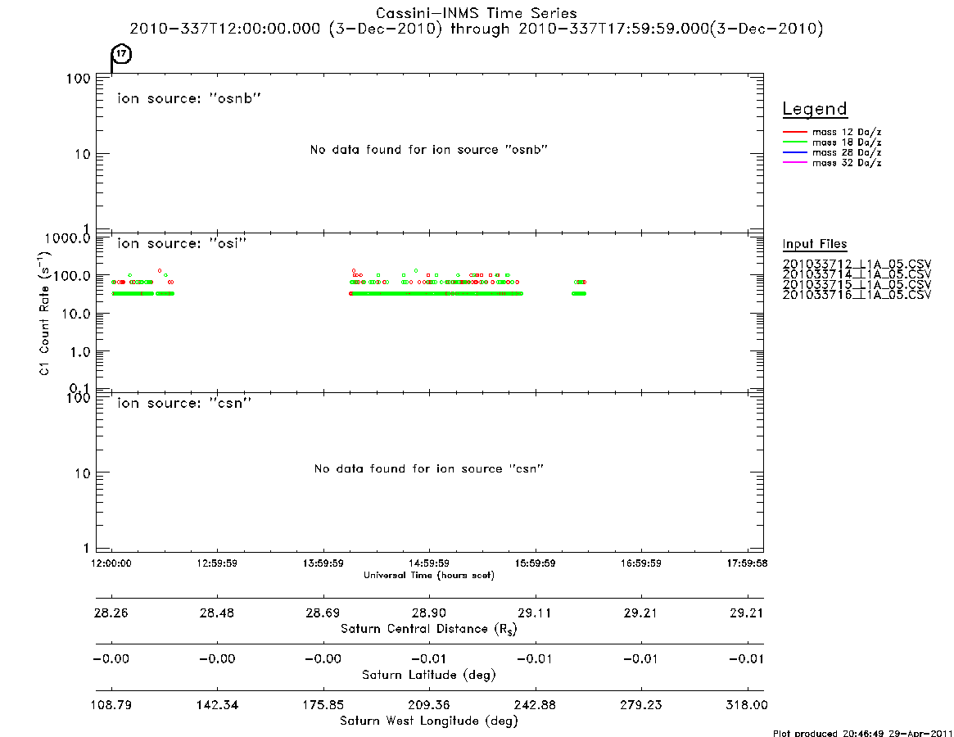Click the green mass 18 Da/z legend line
This screenshot has height=737, width=954.
794,142
